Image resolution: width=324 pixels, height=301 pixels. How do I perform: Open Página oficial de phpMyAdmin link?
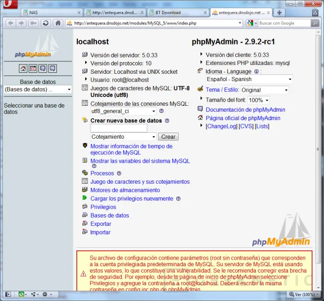click(243, 118)
